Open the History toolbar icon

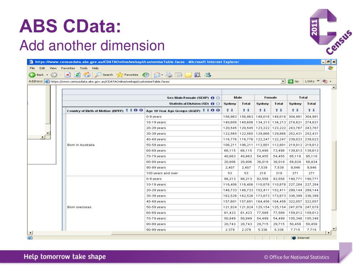point(146,75)
